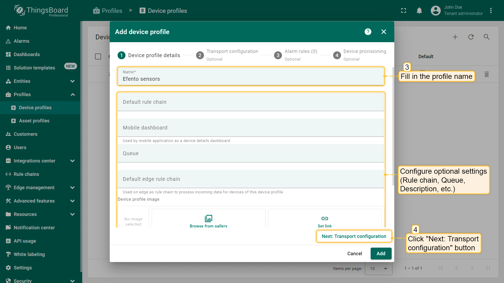Open the notifications bell

click(419, 11)
